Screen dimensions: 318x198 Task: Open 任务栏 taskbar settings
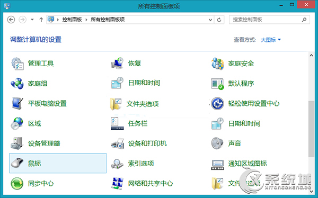pyautogui.click(x=129, y=123)
